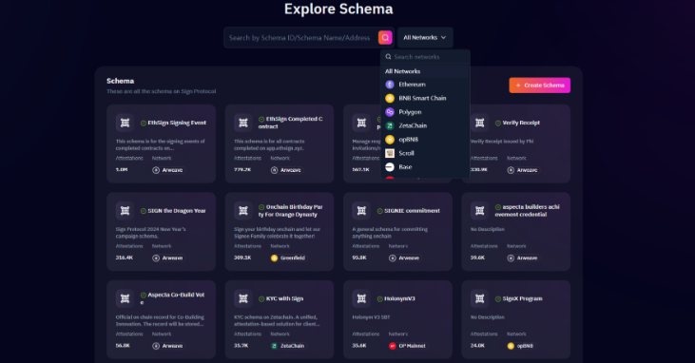The width and height of the screenshot is (695, 363).
Task: Click '24.0K' attestations on SignX Program
Action: point(477,345)
